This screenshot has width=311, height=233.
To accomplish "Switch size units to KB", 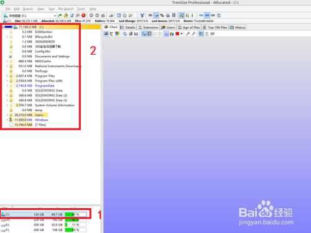I will 201,16.
